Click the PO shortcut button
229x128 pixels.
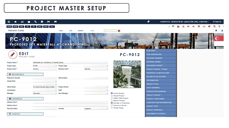27,27
